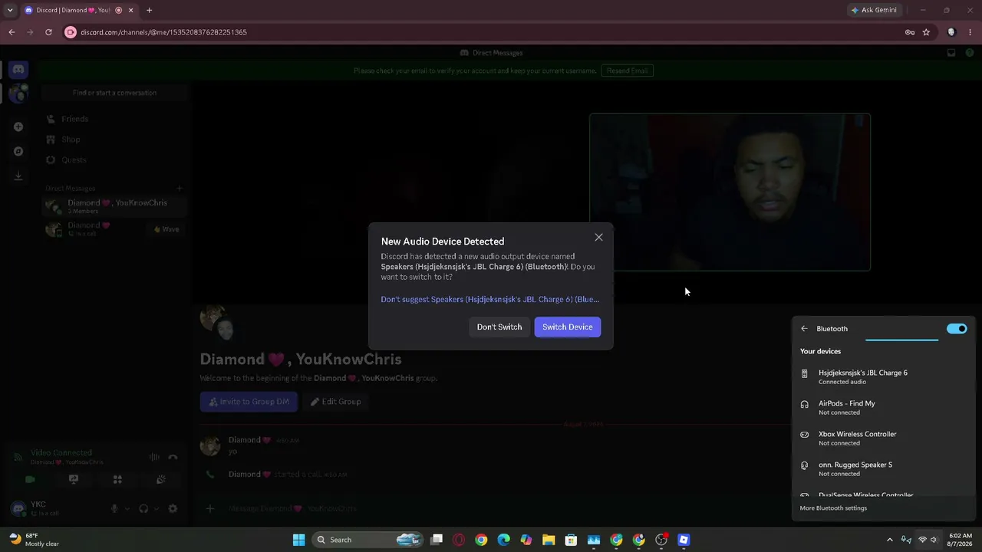Open the Windows Start menu
The height and width of the screenshot is (552, 982).
[x=298, y=540]
